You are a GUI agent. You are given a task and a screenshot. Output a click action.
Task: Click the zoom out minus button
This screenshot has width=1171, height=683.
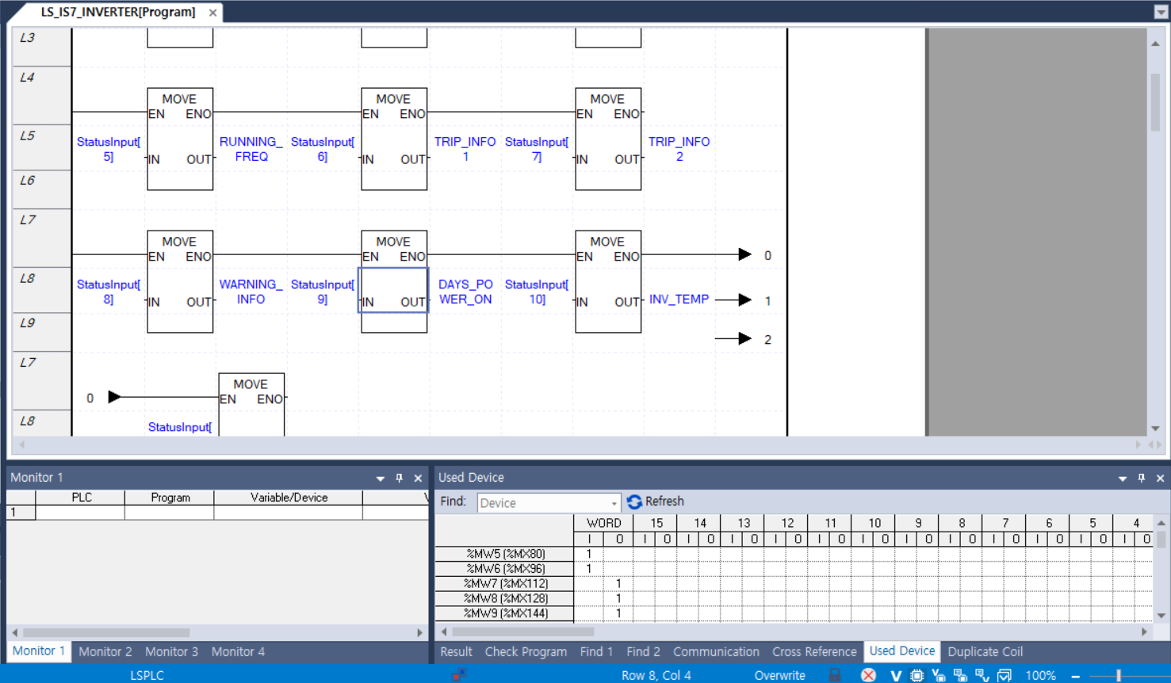coord(1076,676)
